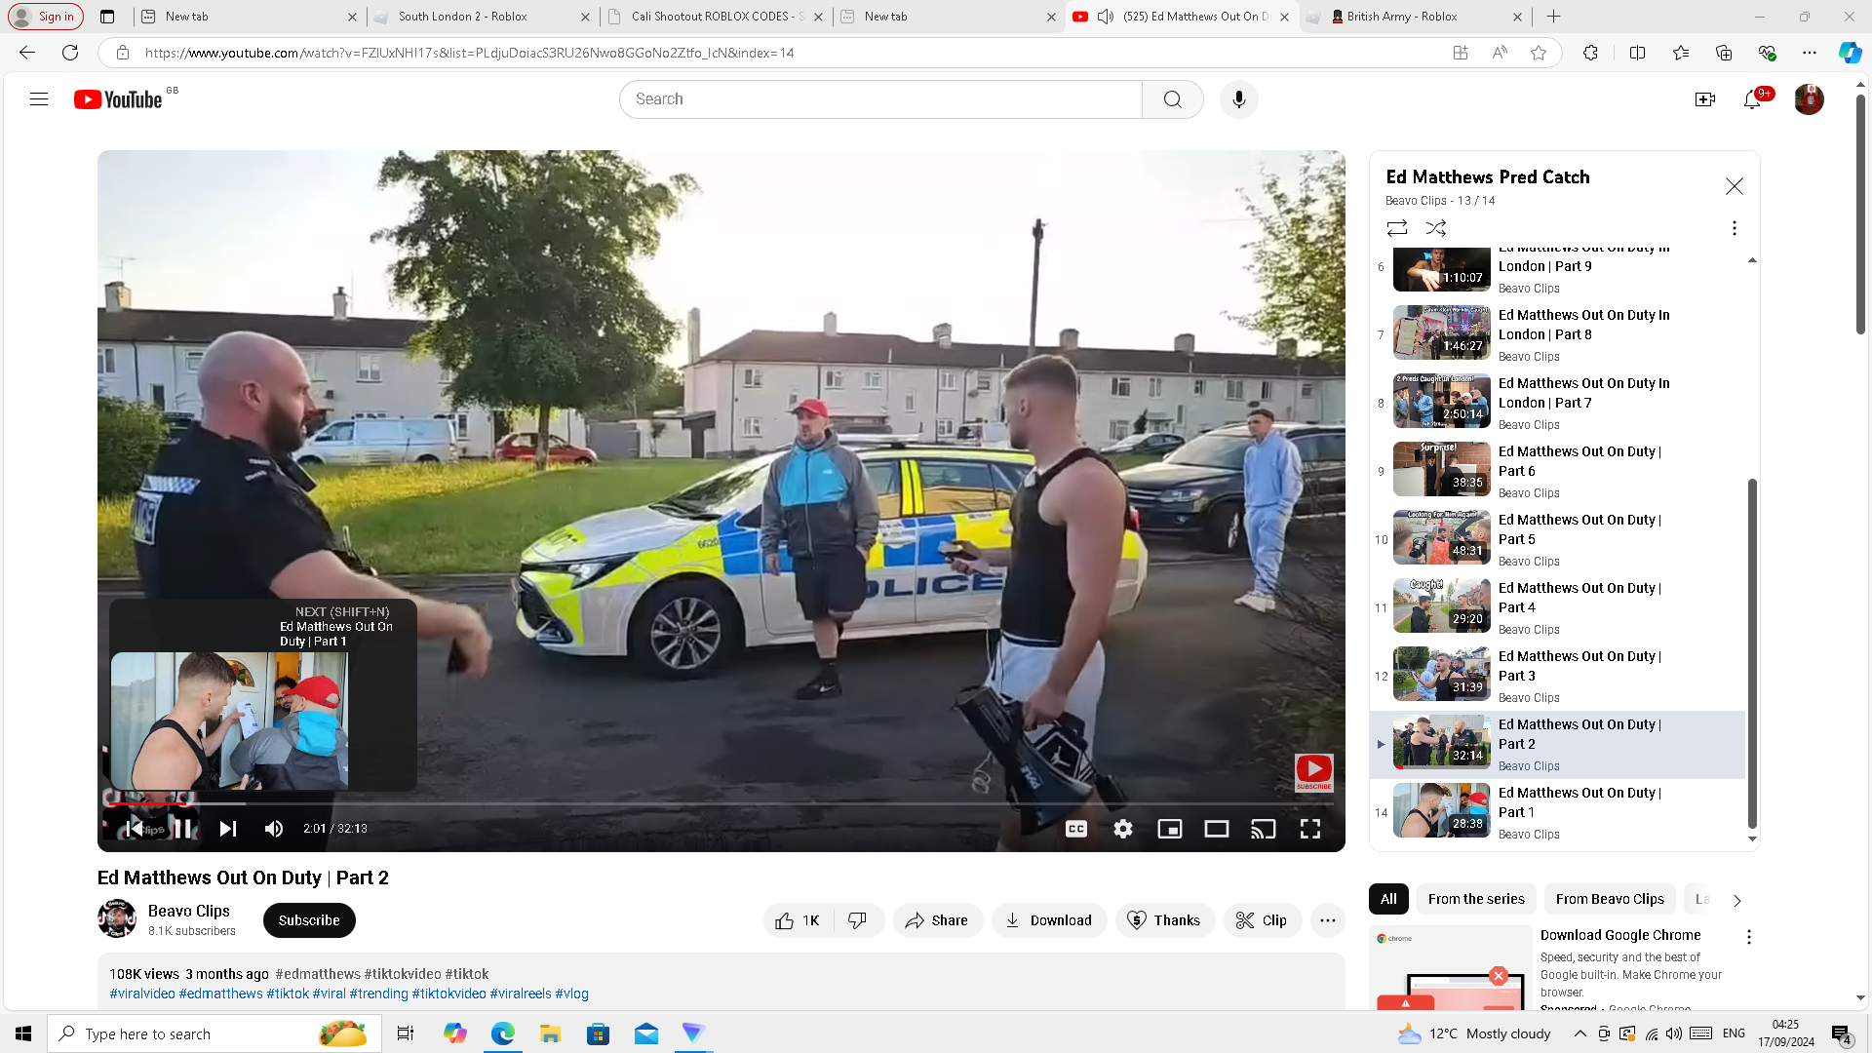Dislike the video
This screenshot has width=1872, height=1053.
tap(858, 920)
